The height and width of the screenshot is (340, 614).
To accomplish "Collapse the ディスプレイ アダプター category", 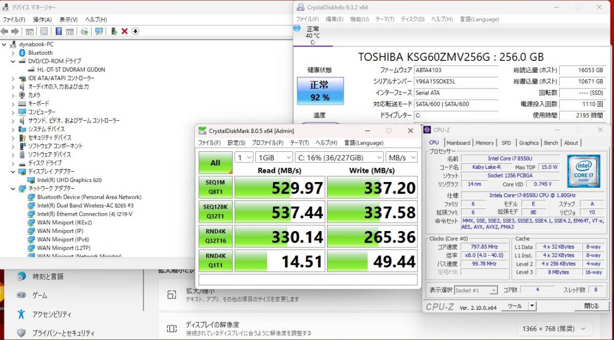I will click(13, 172).
